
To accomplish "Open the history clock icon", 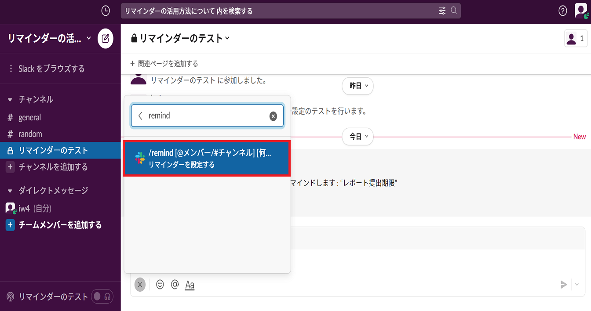I will 106,11.
